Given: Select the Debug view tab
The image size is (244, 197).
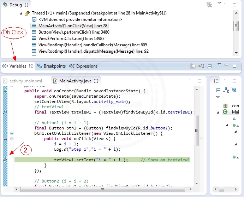Looking at the screenshot, I should pos(16,5).
